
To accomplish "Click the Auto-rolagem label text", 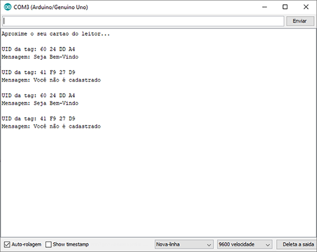I will tap(27, 245).
